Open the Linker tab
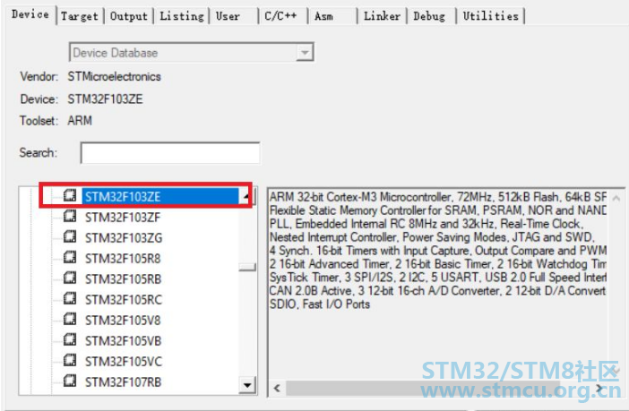This screenshot has height=411, width=629. (x=380, y=16)
